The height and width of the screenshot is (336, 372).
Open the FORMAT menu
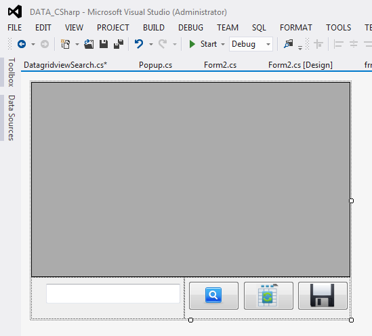click(x=296, y=28)
